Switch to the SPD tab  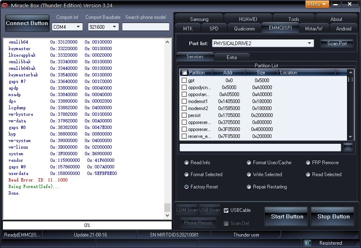point(214,29)
